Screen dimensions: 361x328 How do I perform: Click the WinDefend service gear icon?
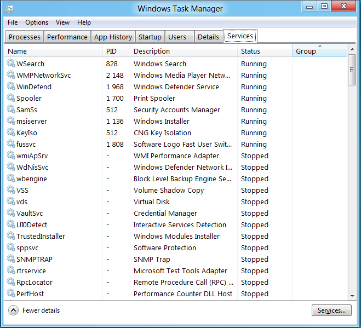point(11,86)
